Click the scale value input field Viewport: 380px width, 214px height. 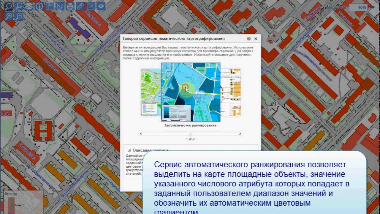[x=359, y=7]
